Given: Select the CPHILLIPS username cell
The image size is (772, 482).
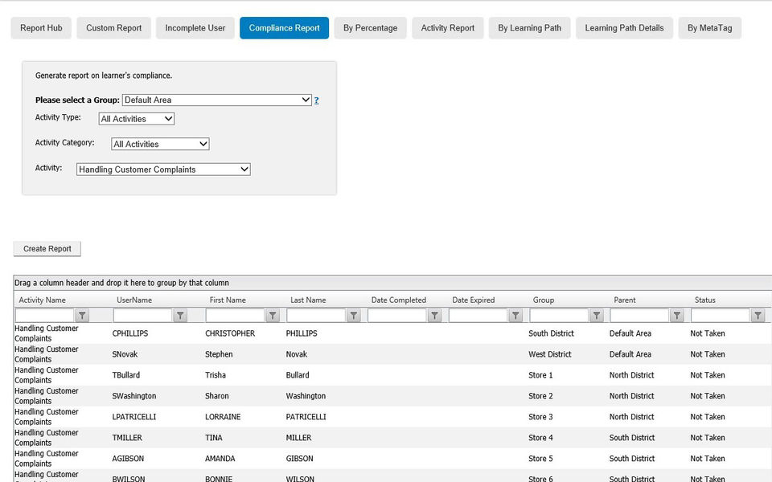Looking at the screenshot, I should click(x=130, y=333).
